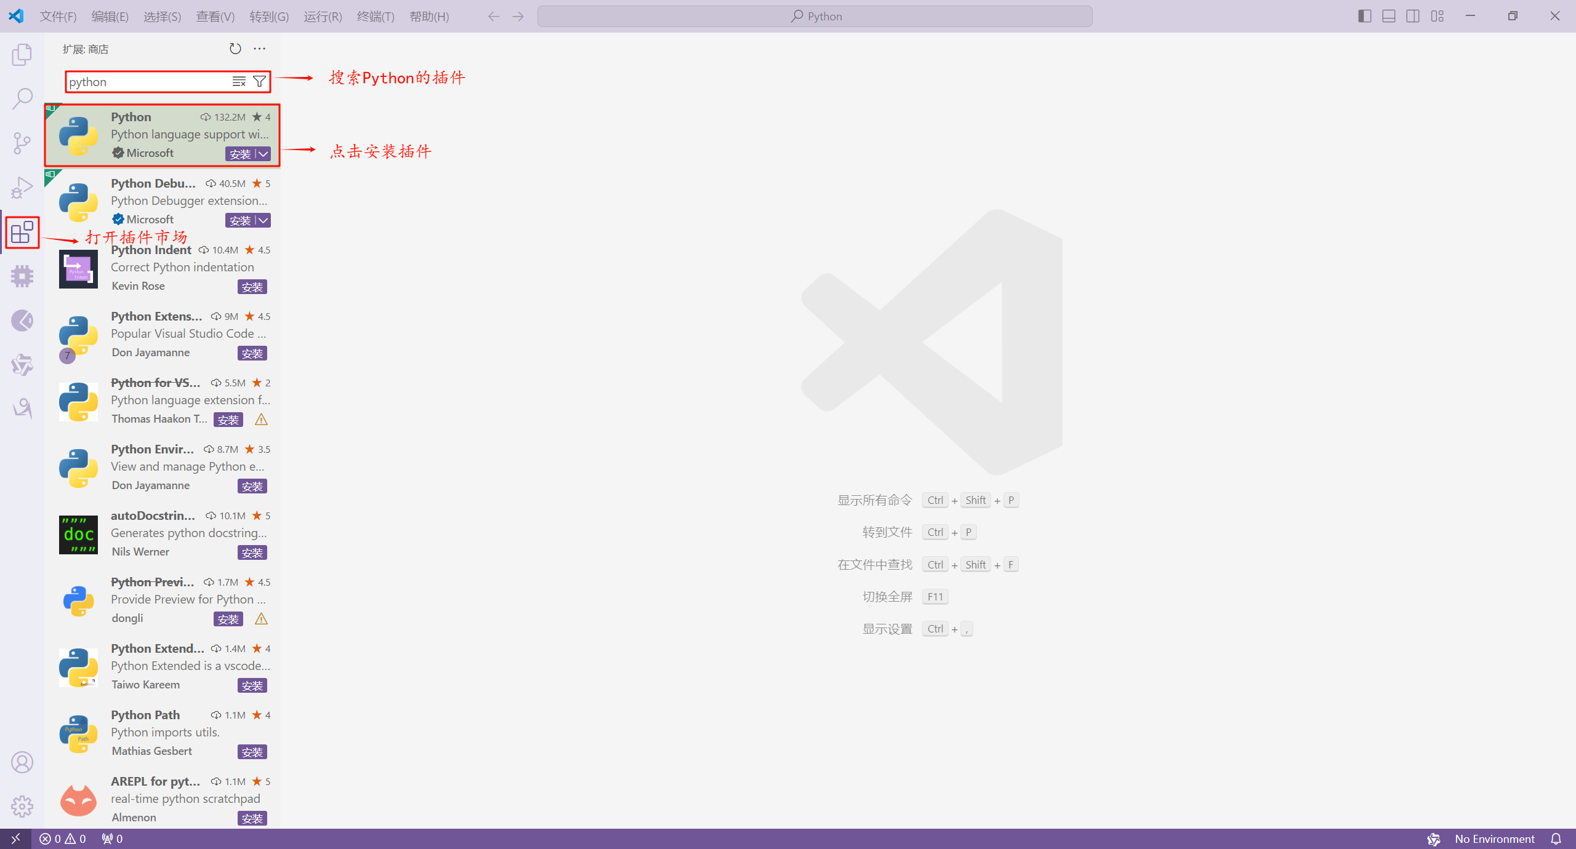Open the Explorer view in activity bar
The height and width of the screenshot is (849, 1576).
pyautogui.click(x=22, y=54)
